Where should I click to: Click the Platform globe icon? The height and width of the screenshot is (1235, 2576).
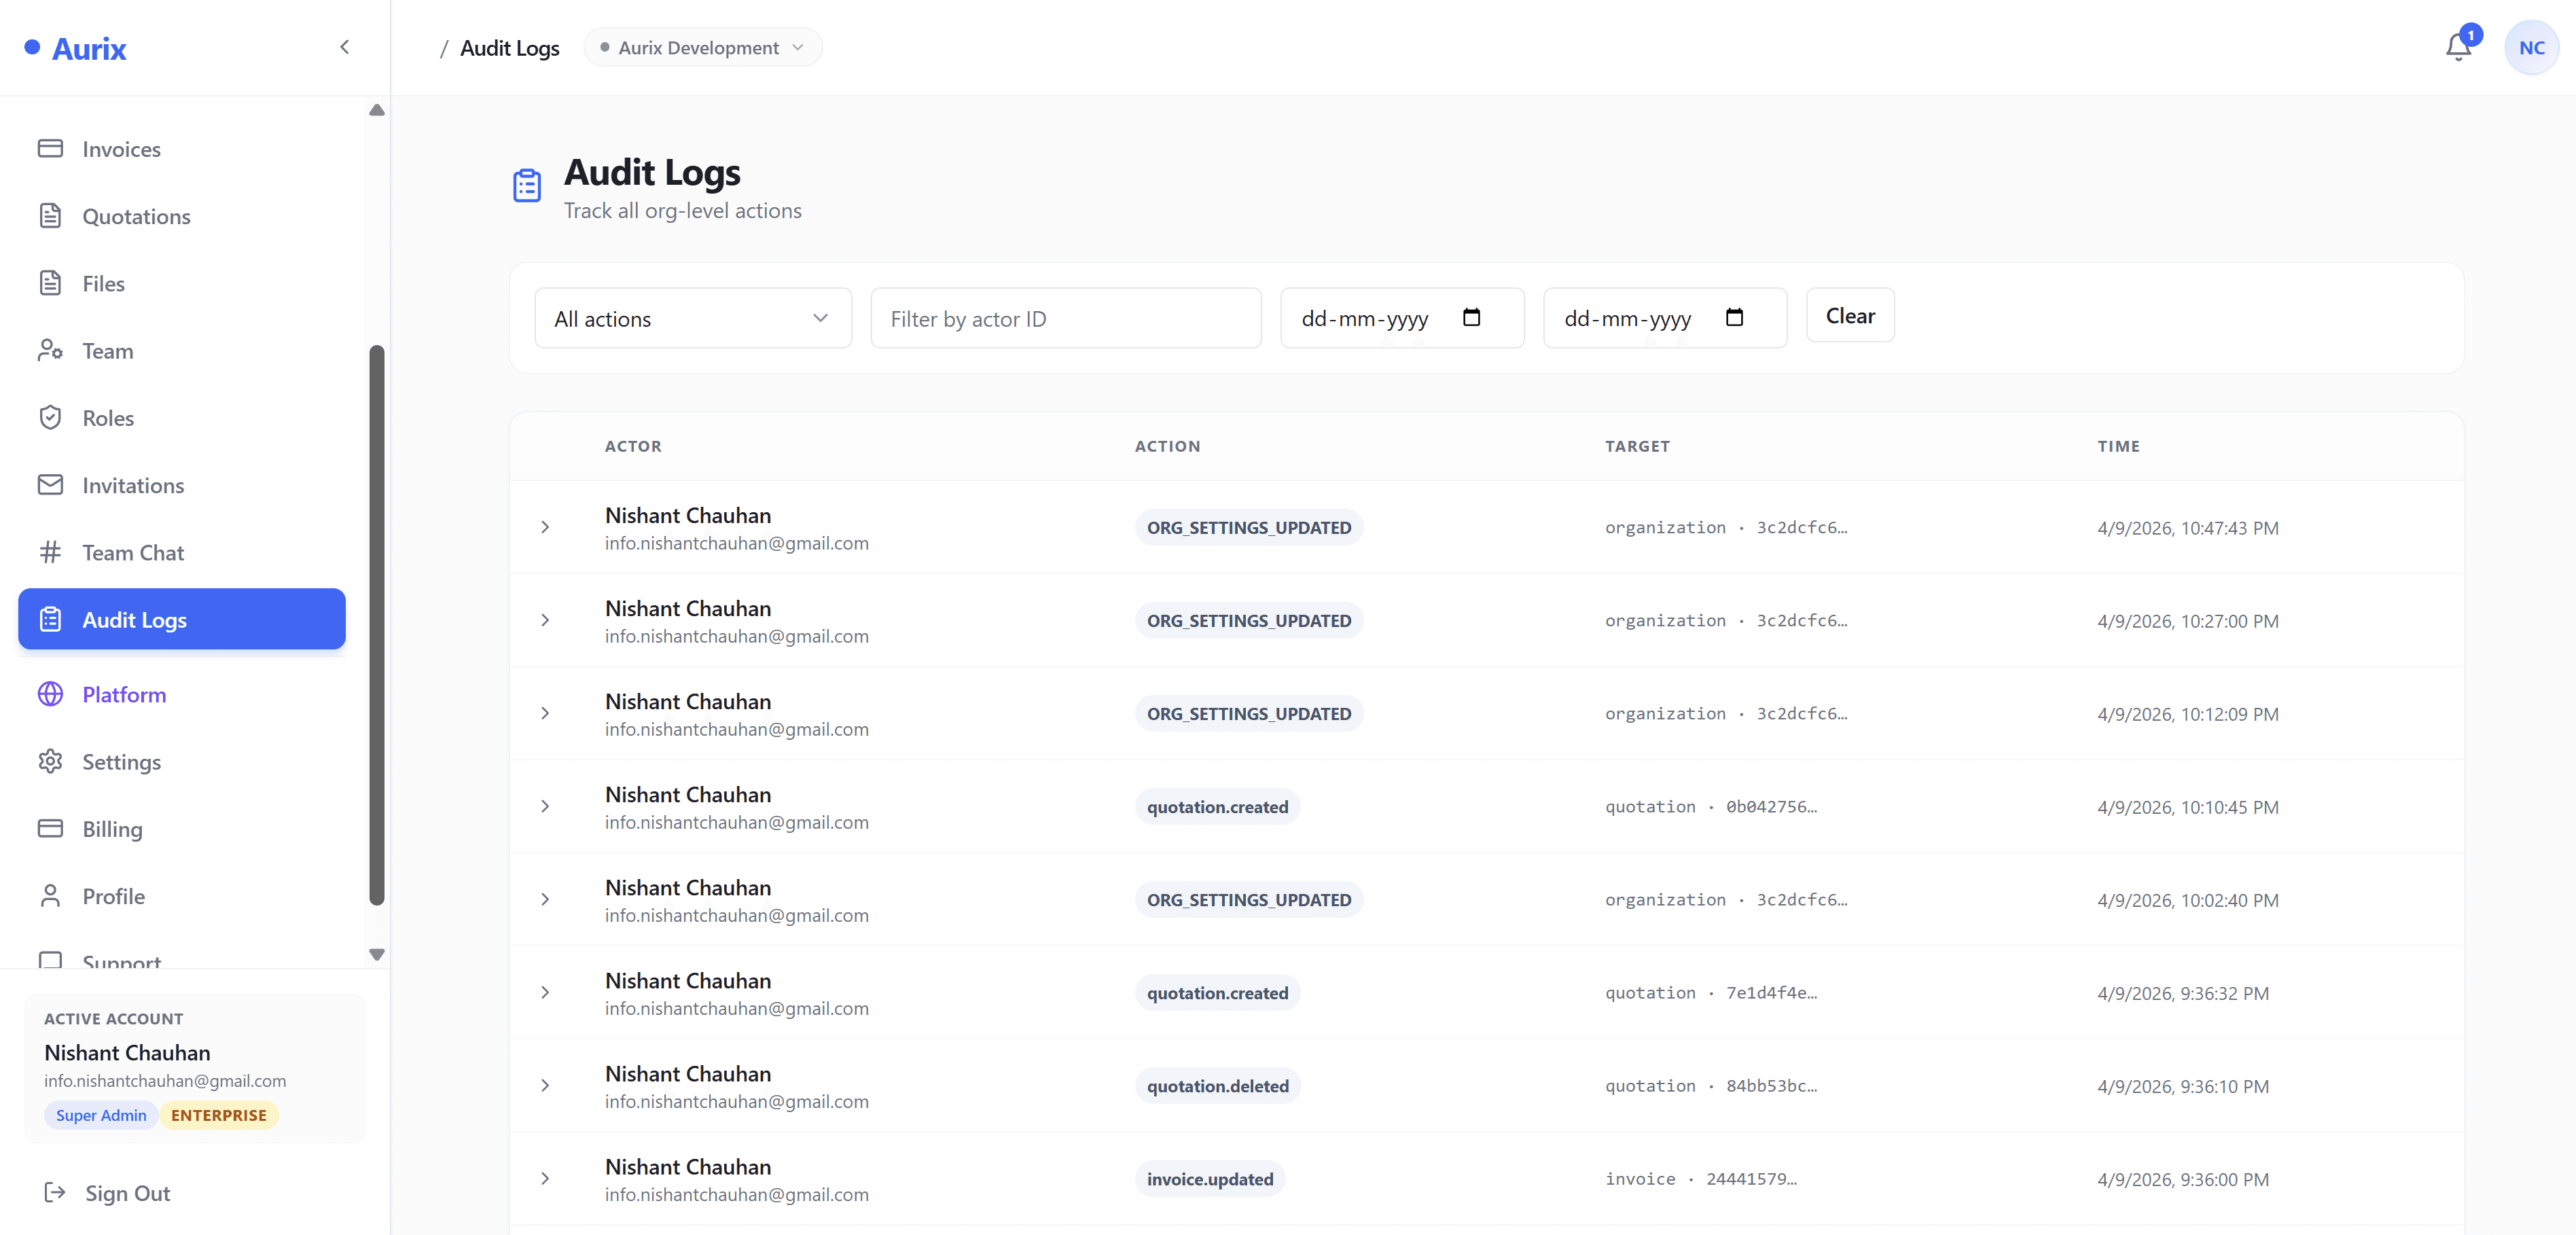tap(50, 694)
